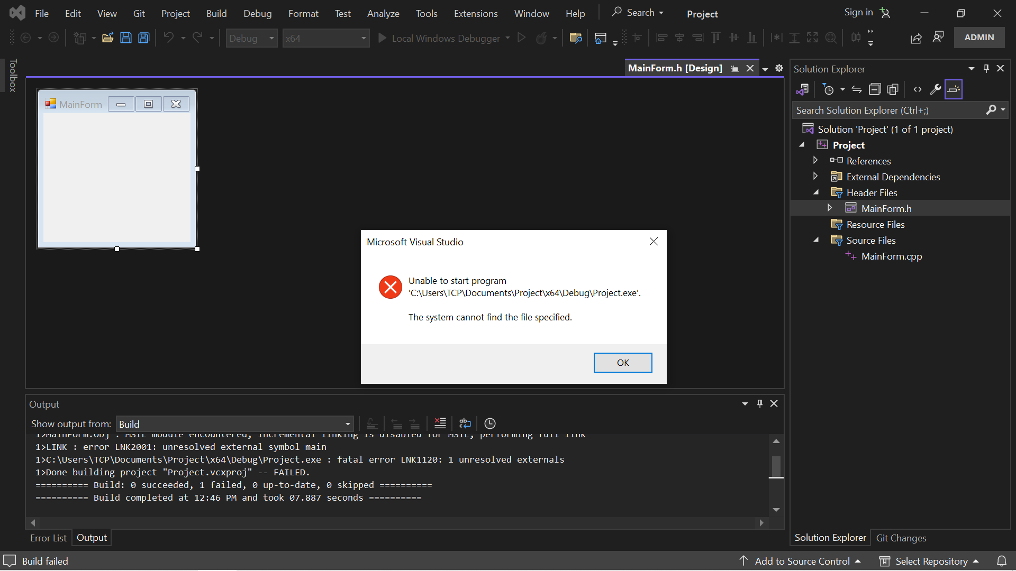Open the Show output from dropdown
Viewport: 1016px width, 571px height.
coord(346,423)
